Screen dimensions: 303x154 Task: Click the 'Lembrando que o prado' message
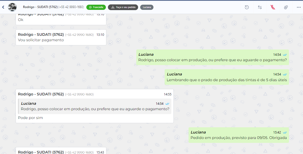(227, 80)
